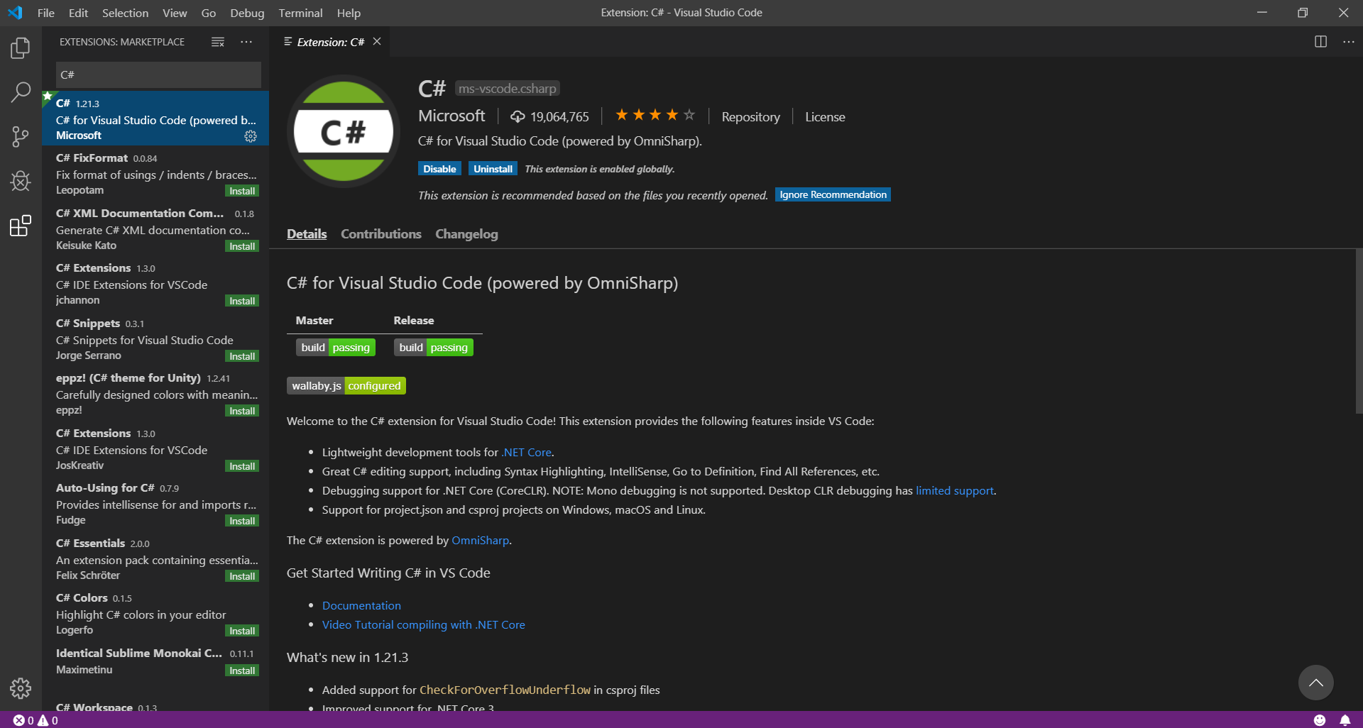This screenshot has height=728, width=1363.
Task: Install C# FixFormat extension
Action: coord(242,191)
